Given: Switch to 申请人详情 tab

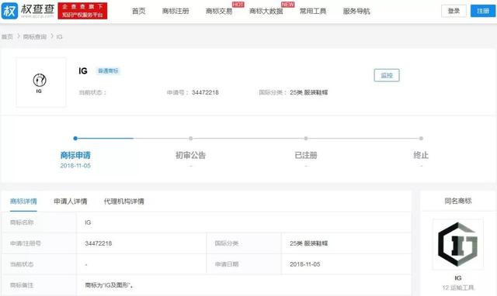Looking at the screenshot, I should [x=71, y=201].
